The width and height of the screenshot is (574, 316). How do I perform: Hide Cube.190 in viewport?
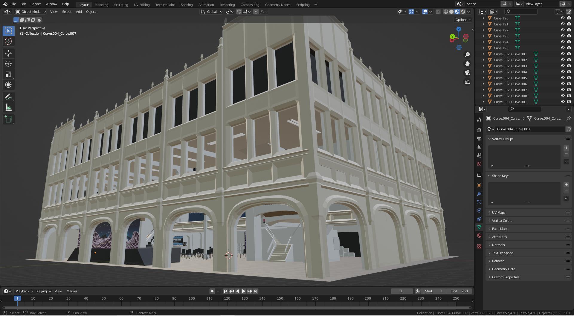562,18
